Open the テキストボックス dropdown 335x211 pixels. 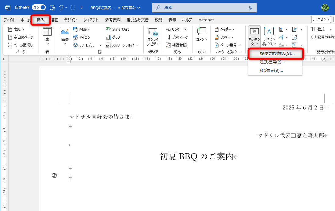click(x=268, y=36)
